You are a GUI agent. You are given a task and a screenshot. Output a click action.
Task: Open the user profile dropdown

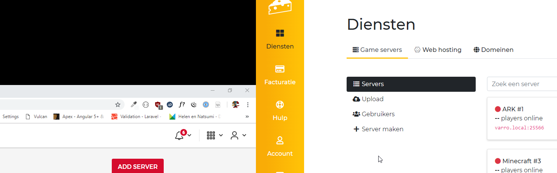click(239, 135)
